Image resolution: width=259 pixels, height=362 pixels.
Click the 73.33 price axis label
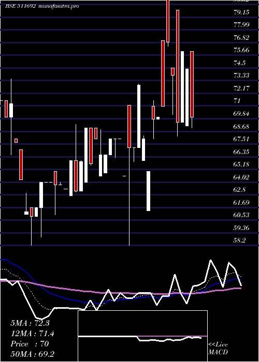point(241,76)
